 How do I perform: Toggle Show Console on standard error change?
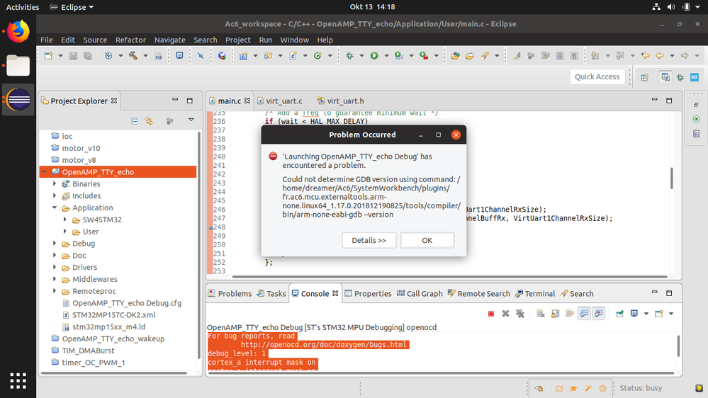click(599, 314)
